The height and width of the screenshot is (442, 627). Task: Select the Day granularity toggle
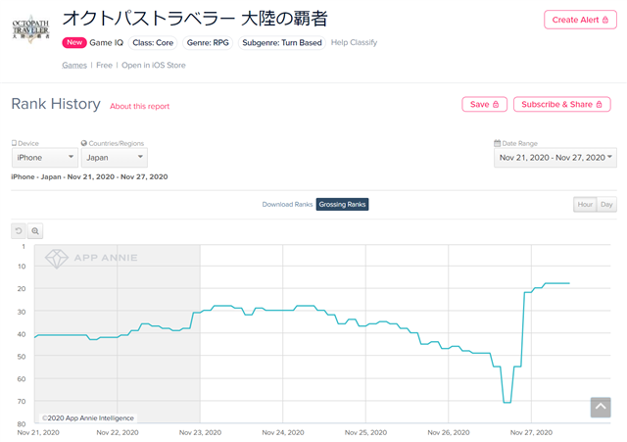606,205
